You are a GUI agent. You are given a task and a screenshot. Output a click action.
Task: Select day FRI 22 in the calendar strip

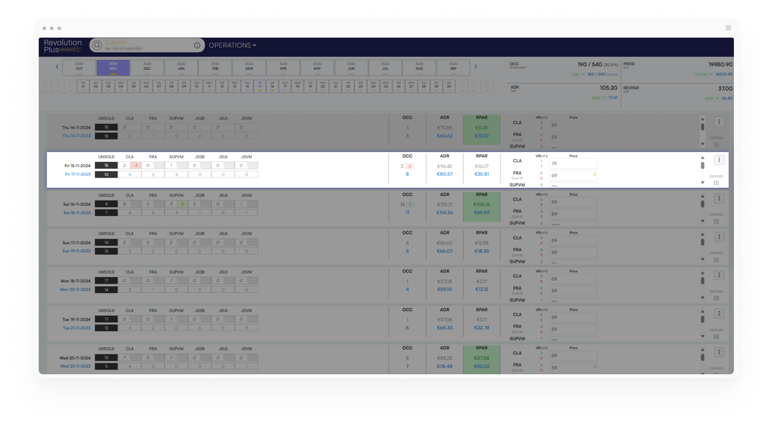click(x=348, y=86)
